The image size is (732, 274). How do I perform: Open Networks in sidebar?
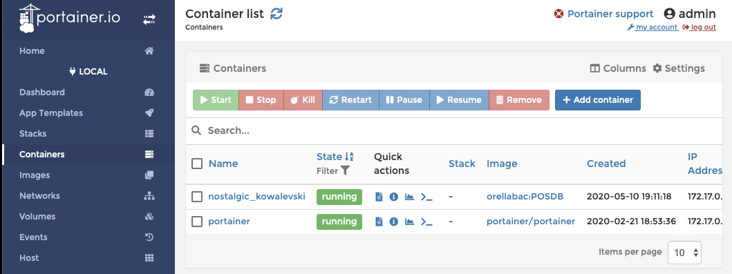(x=87, y=196)
